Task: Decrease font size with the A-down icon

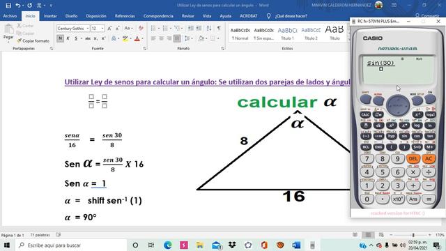Action: coord(117,28)
